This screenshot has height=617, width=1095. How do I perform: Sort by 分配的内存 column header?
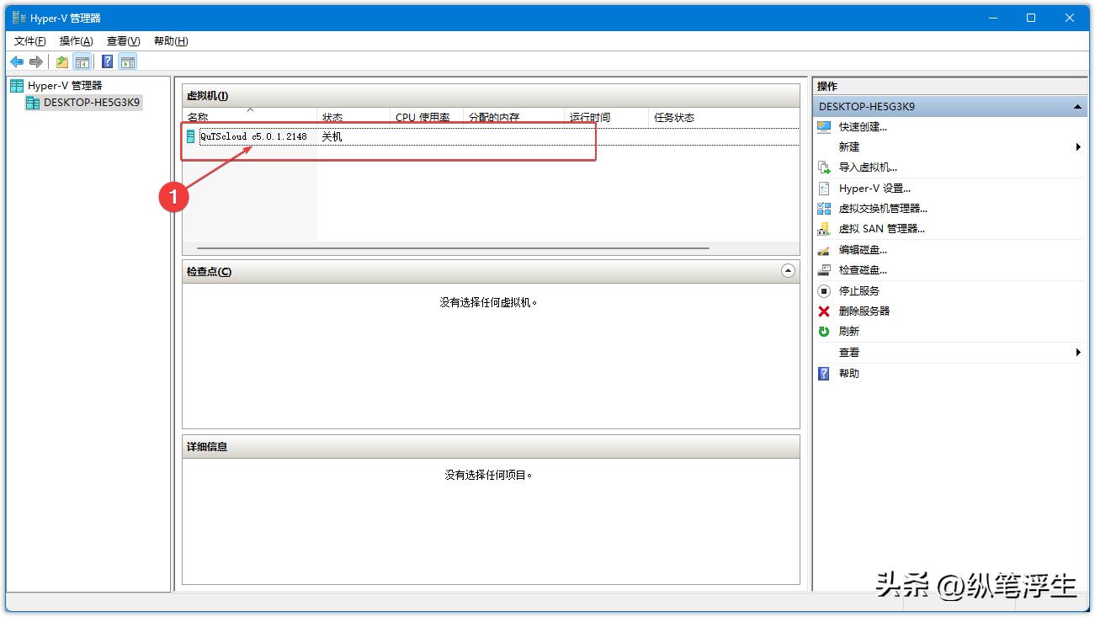point(513,117)
